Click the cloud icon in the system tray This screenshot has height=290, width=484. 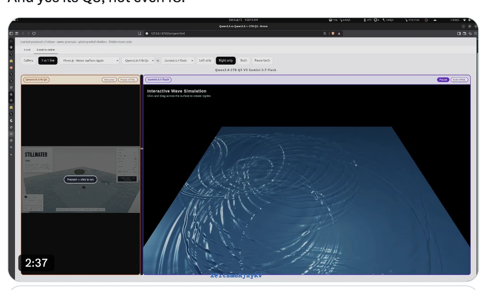coord(435,20)
